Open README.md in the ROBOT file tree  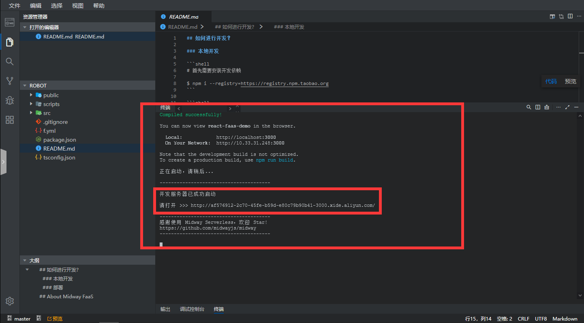click(59, 149)
